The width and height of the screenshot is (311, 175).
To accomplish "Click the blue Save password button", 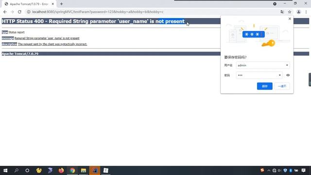I will (x=264, y=86).
